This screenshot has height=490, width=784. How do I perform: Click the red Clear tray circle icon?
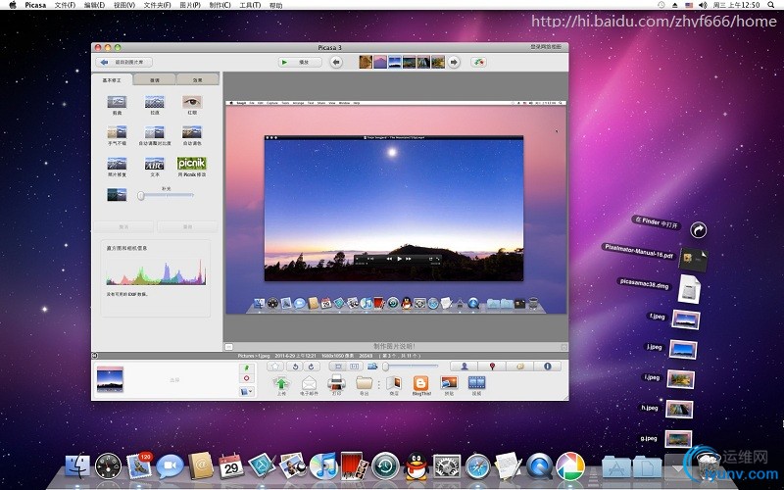click(x=247, y=378)
